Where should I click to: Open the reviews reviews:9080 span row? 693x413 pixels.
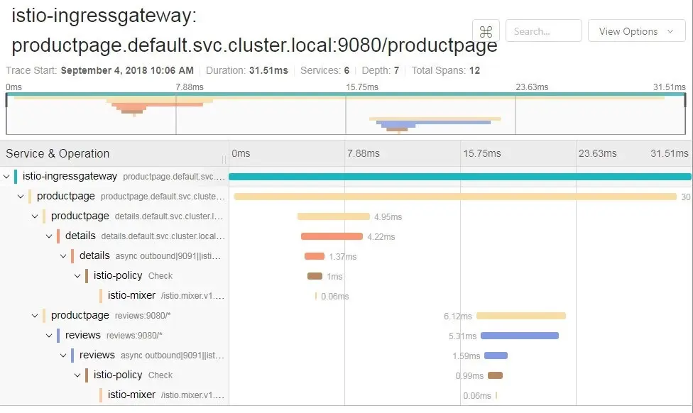[x=115, y=335]
